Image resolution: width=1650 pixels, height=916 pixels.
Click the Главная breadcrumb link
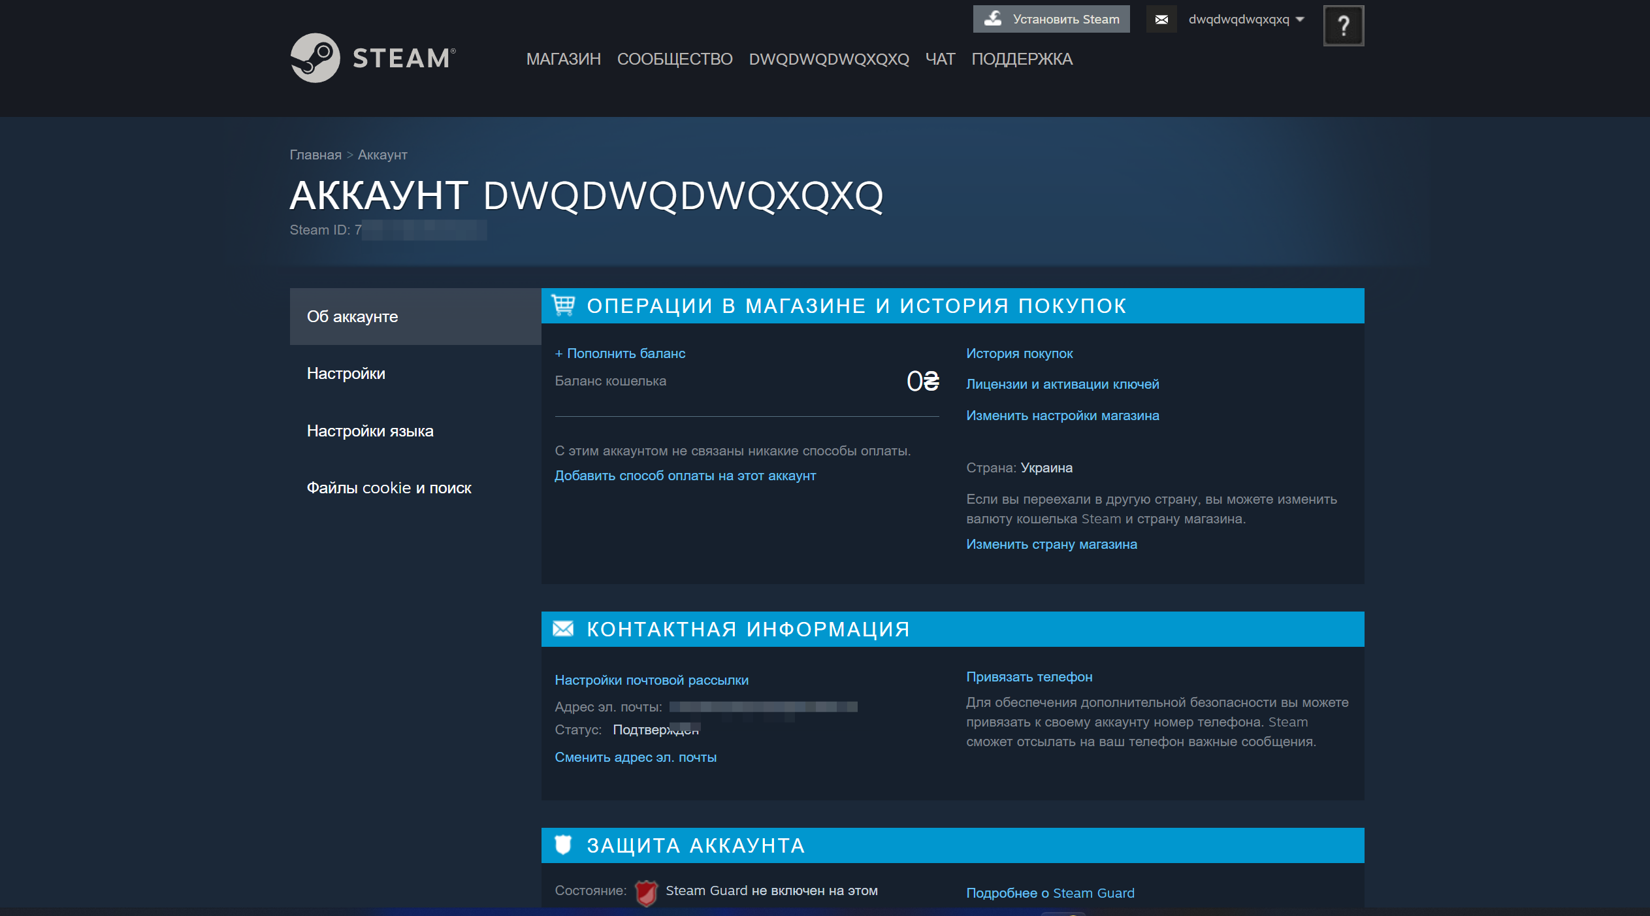click(x=315, y=155)
